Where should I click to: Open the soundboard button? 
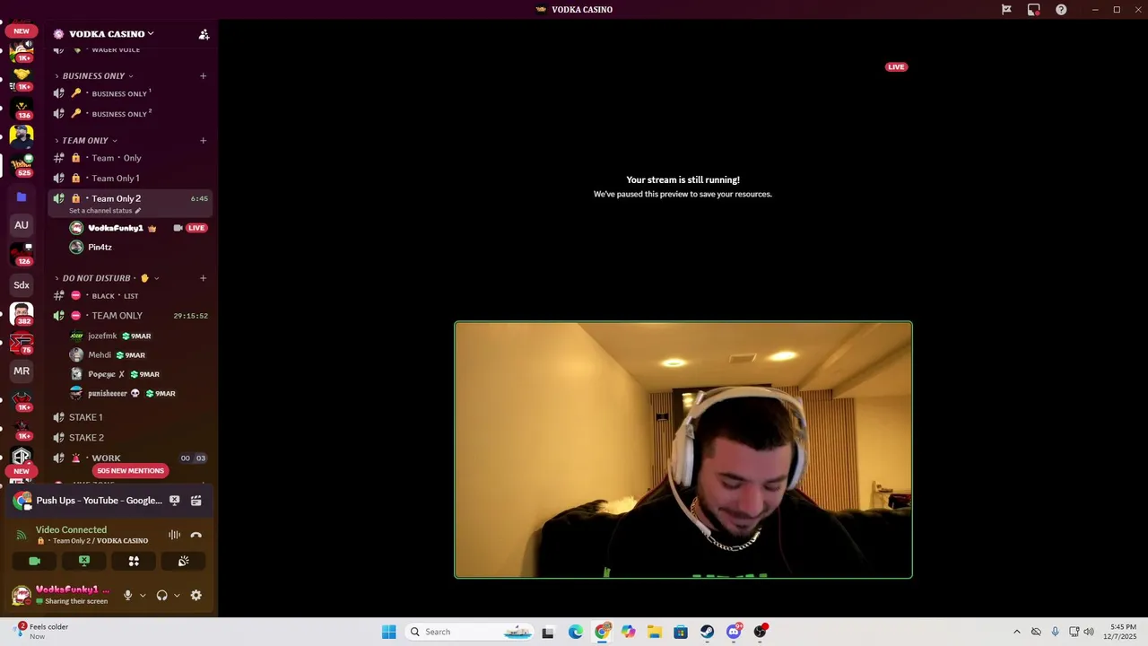pyautogui.click(x=183, y=561)
